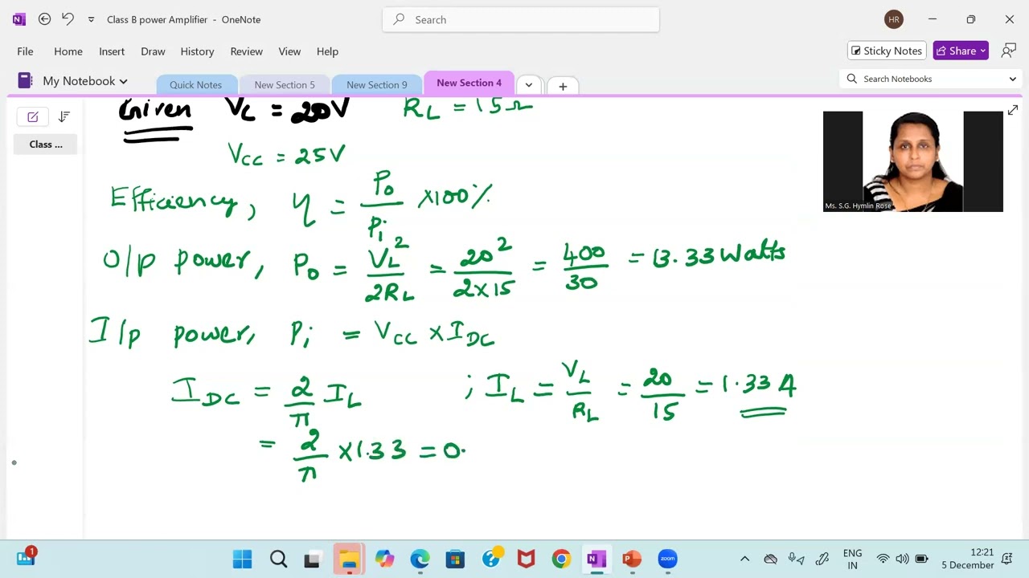The image size is (1029, 578).
Task: Click the notebook icon beside My Notebook
Action: coord(25,81)
